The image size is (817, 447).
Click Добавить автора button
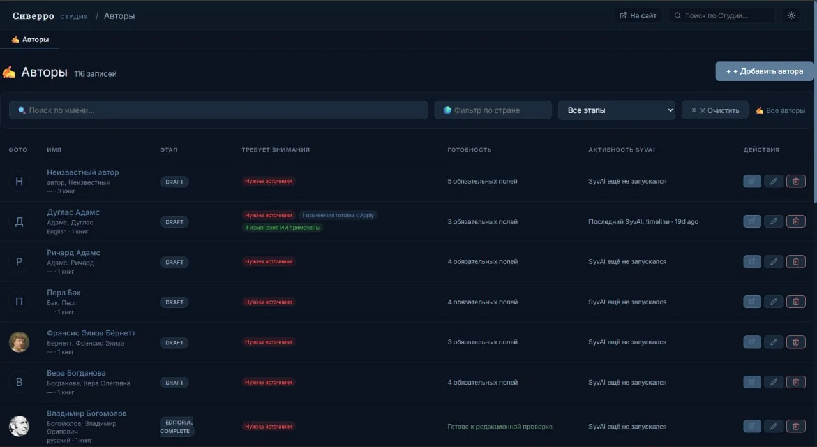tap(765, 71)
